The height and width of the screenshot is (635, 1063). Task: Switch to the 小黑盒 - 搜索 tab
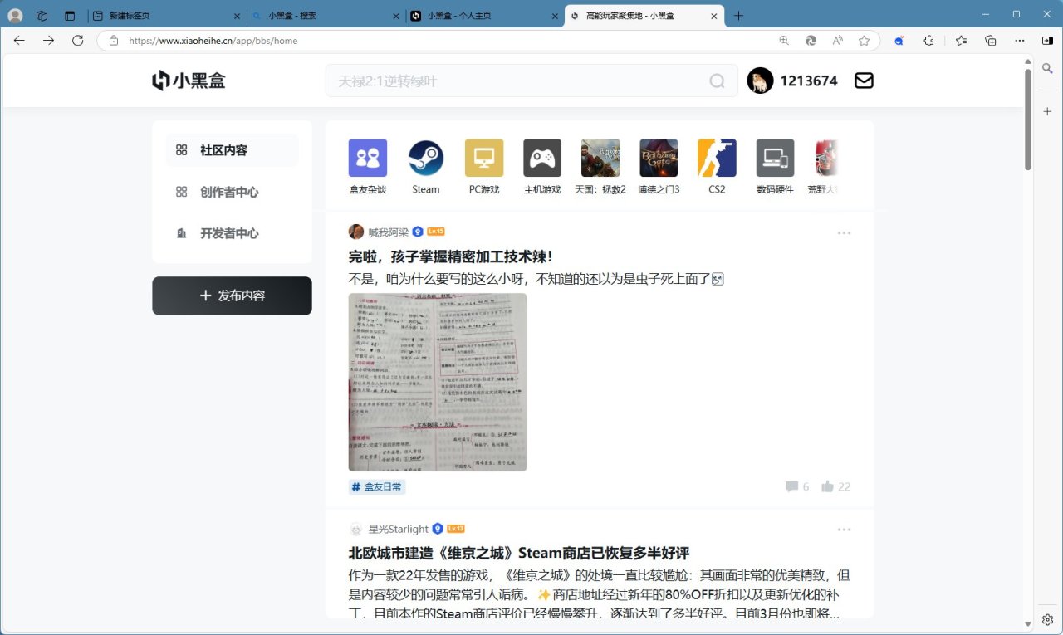pyautogui.click(x=326, y=16)
